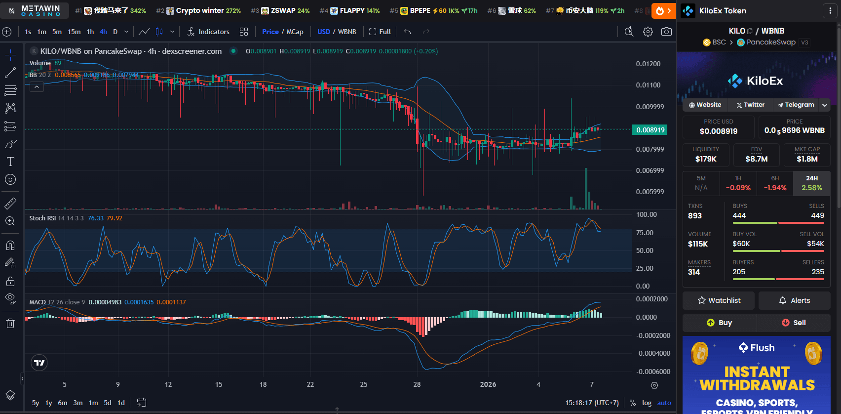The height and width of the screenshot is (414, 841).
Task: Switch to the 15m timeframe
Action: pyautogui.click(x=74, y=32)
